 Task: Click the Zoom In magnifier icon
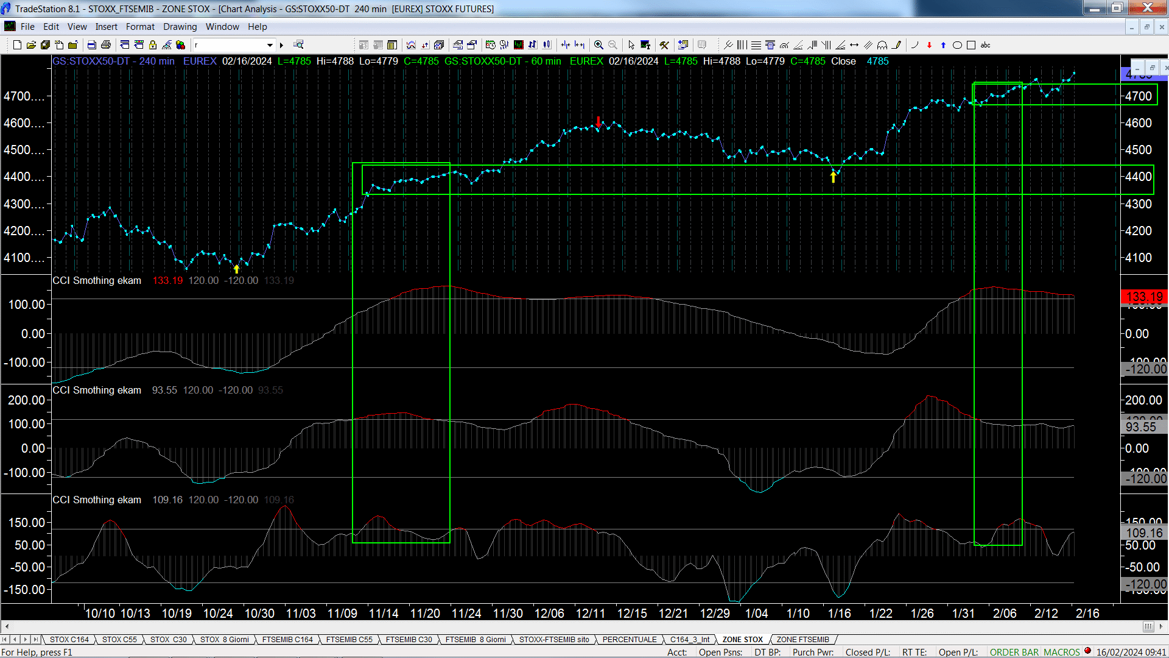coord(599,45)
